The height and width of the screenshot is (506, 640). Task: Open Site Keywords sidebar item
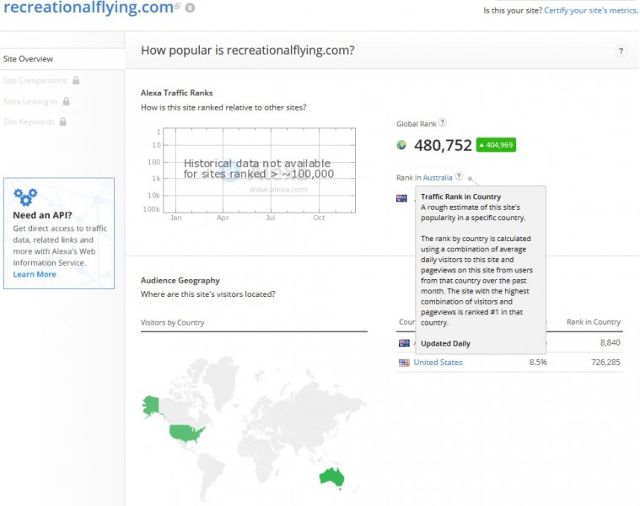pyautogui.click(x=29, y=122)
